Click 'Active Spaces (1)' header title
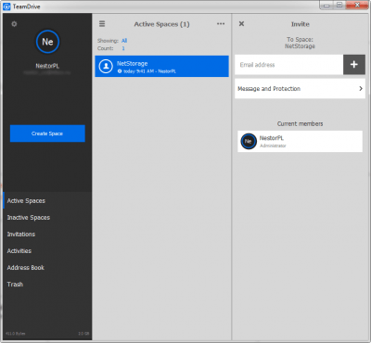 [x=161, y=24]
